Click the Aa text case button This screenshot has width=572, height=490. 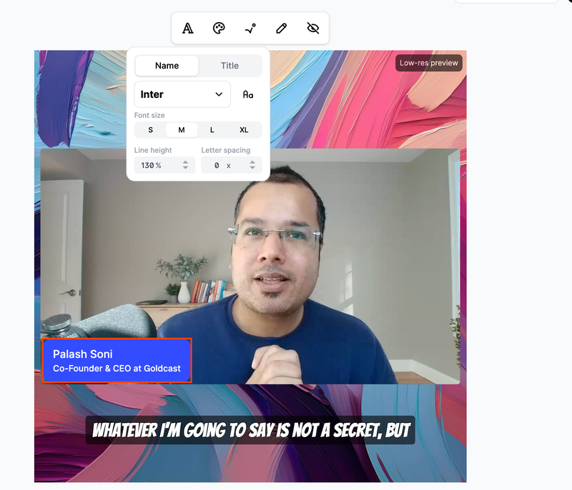coord(248,95)
